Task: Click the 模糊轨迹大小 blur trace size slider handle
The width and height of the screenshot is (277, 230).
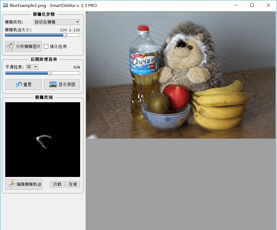Action: pyautogui.click(x=65, y=35)
